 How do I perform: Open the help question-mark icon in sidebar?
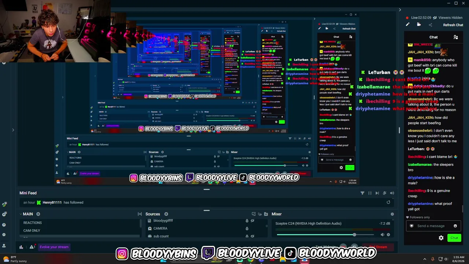click(4, 224)
